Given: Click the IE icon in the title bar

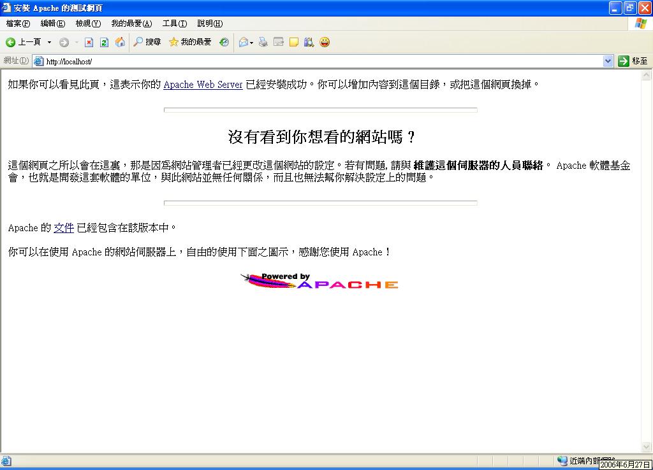Looking at the screenshot, I should pos(6,8).
